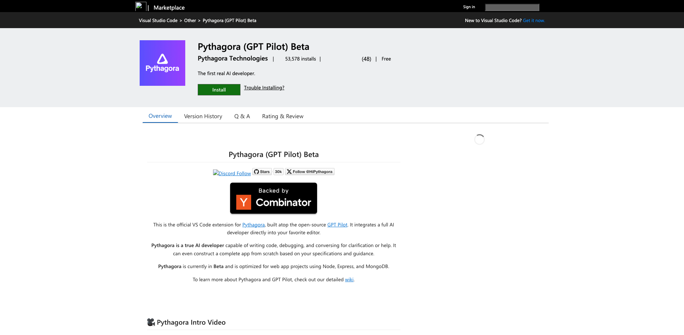Open the GPT Pilot link
This screenshot has height=335, width=684.
(337, 225)
